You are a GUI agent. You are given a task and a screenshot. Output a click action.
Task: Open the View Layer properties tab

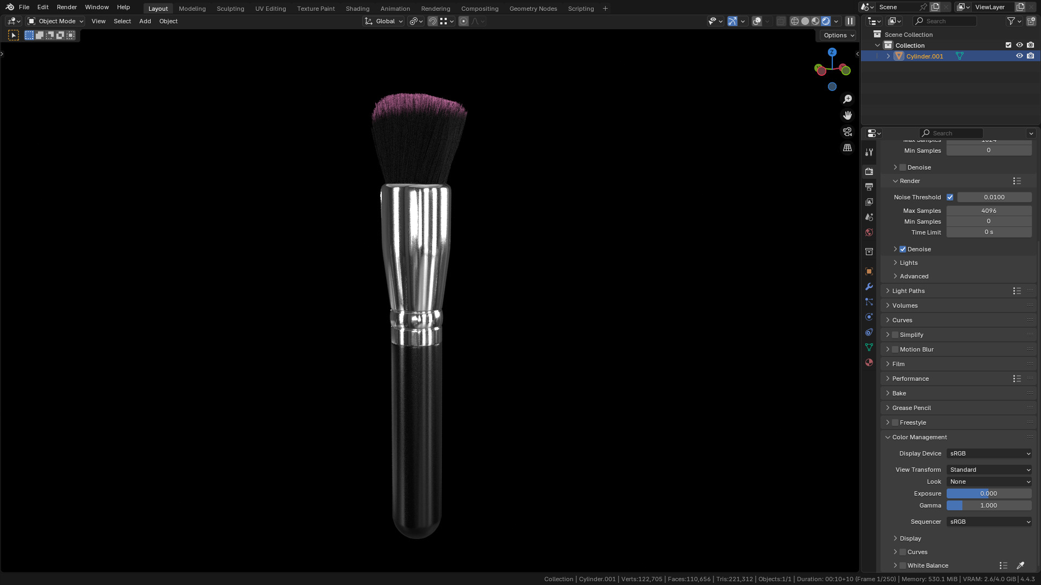(x=869, y=202)
